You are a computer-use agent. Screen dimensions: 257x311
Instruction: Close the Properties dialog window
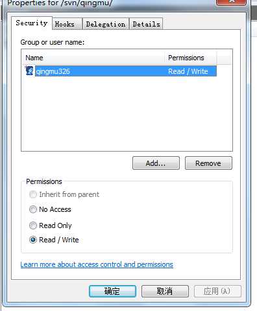click(x=232, y=2)
